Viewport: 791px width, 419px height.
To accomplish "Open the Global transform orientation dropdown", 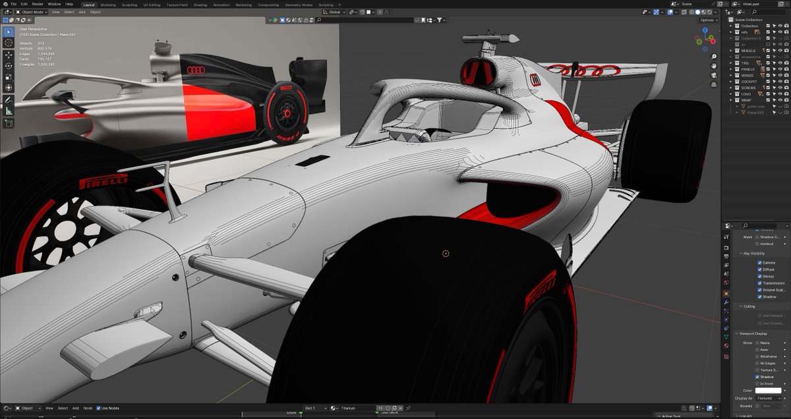I will tap(334, 12).
